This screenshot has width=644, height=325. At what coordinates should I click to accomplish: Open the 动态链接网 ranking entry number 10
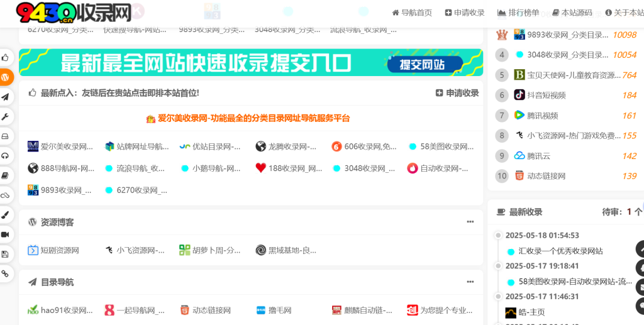pos(547,176)
